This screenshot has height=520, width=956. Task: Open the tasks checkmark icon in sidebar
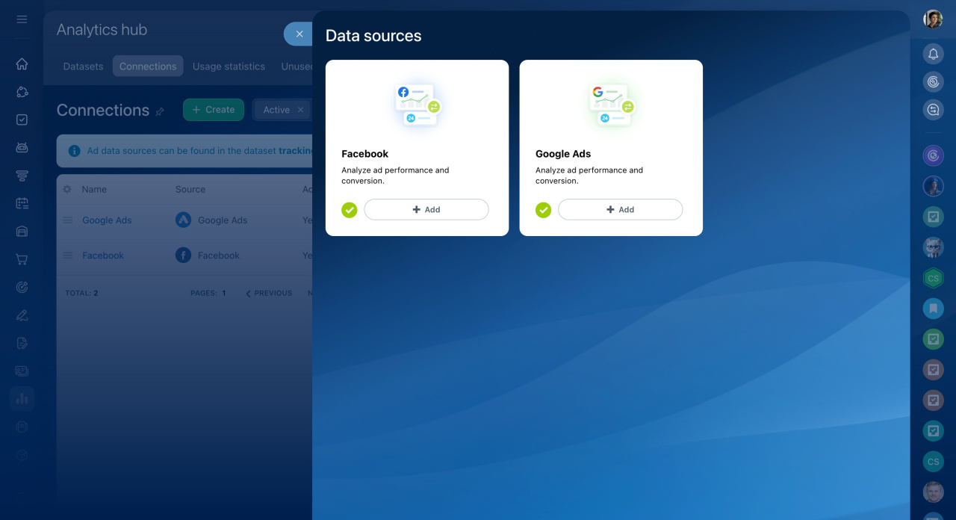22,120
